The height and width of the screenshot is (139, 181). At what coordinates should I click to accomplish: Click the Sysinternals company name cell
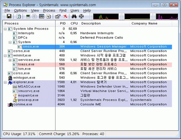pos(141,100)
